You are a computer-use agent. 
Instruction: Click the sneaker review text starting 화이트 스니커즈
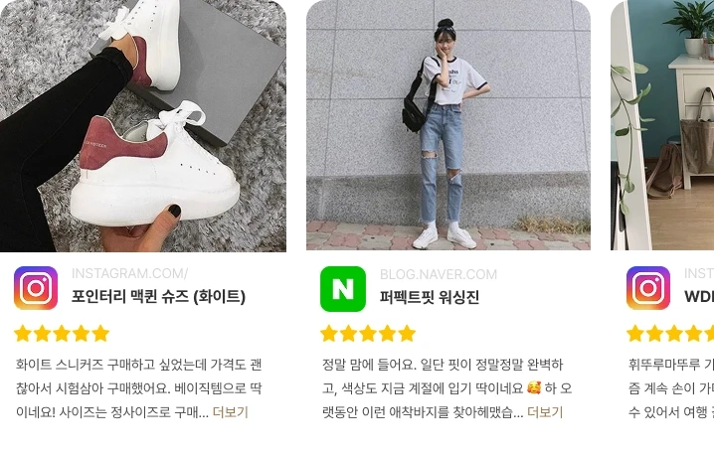coord(139,388)
